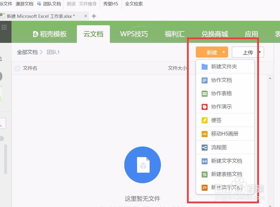Screen dimensions: 280x207
Task: Select 团队文档 in the menu bar
Action: tap(52, 4)
